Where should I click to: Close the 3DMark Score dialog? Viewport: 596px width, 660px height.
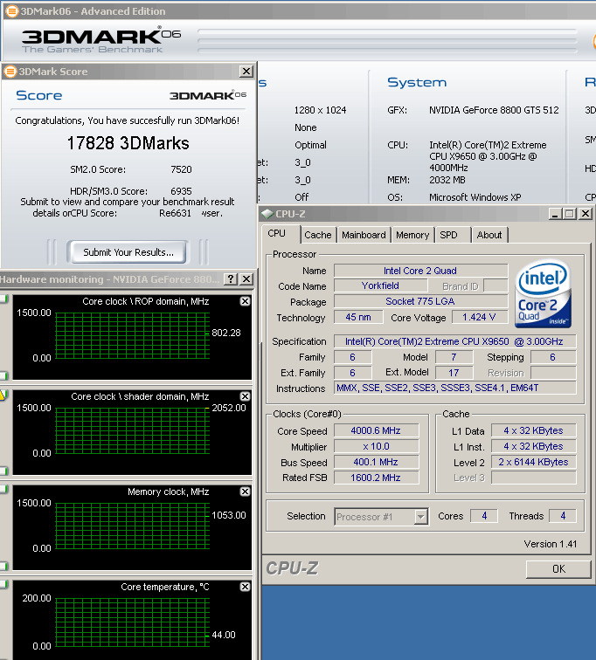(x=246, y=72)
